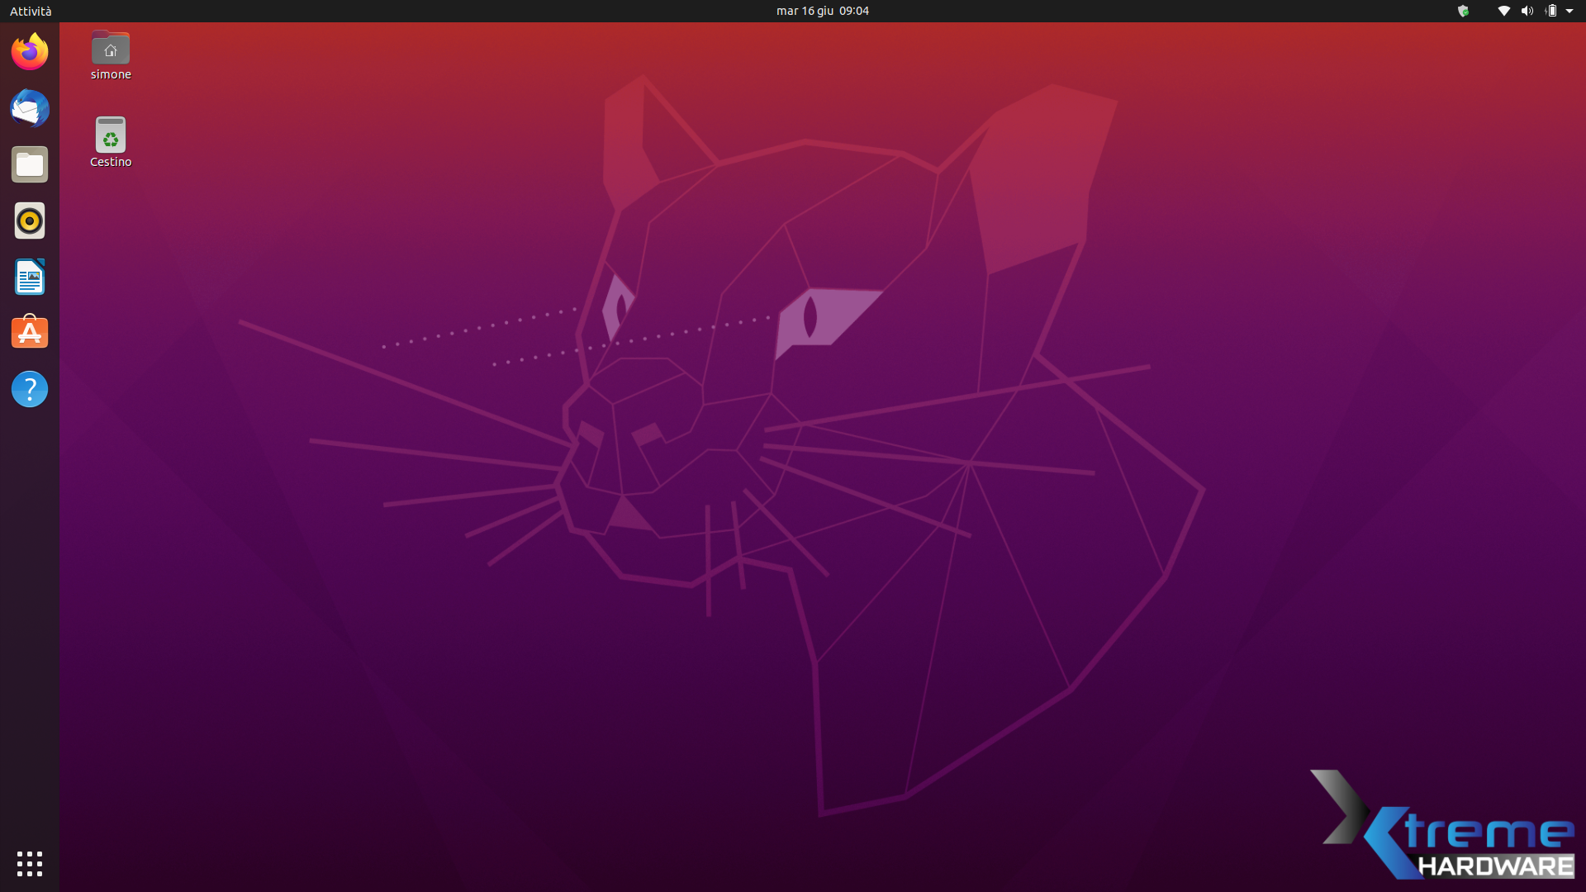Open the Attività overview

coord(31,11)
